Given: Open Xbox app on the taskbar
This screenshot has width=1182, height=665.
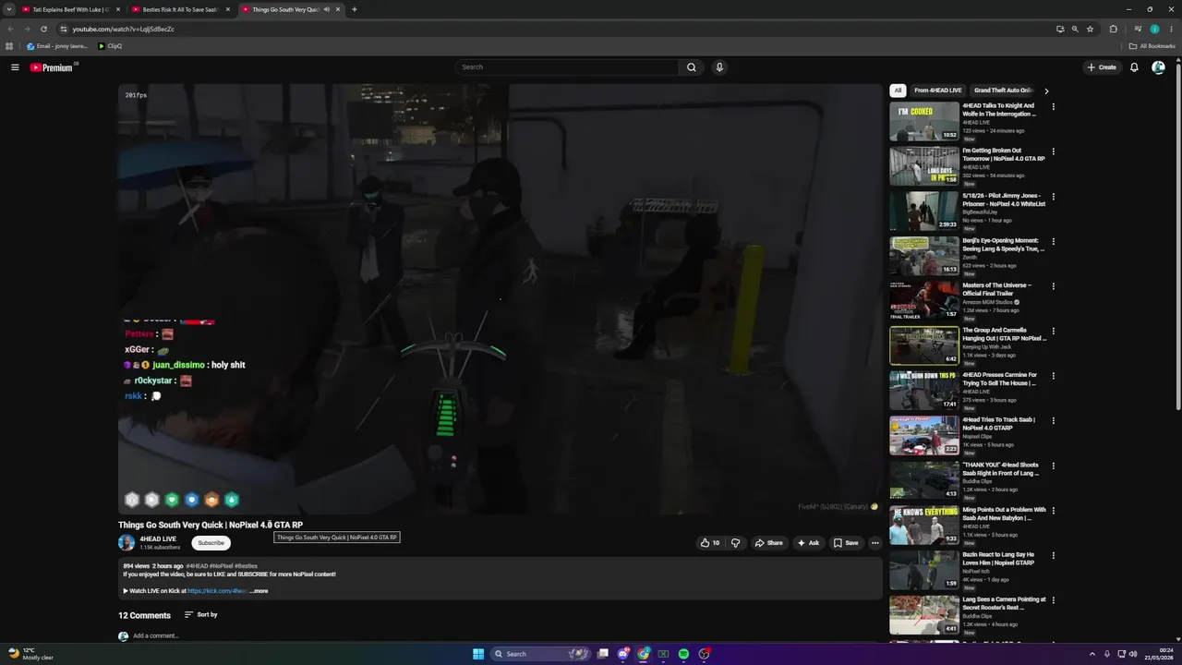Looking at the screenshot, I should pyautogui.click(x=663, y=654).
